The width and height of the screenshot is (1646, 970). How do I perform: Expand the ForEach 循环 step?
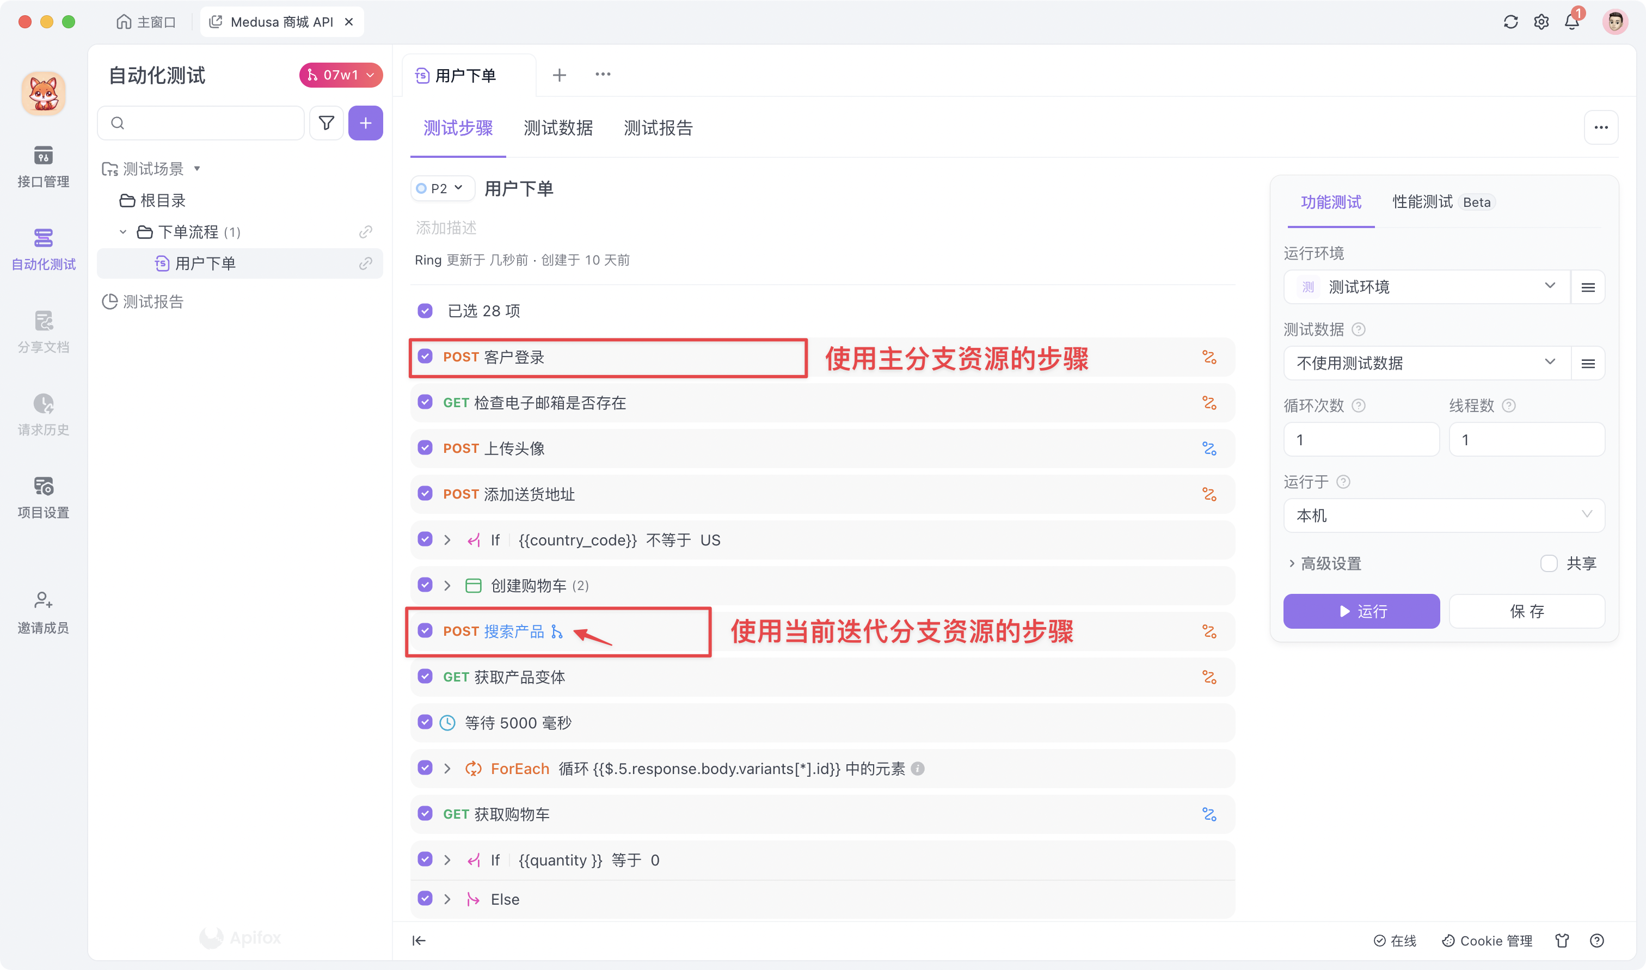[447, 768]
